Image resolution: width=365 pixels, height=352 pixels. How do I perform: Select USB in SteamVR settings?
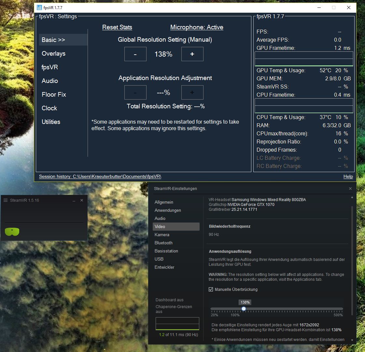(159, 259)
